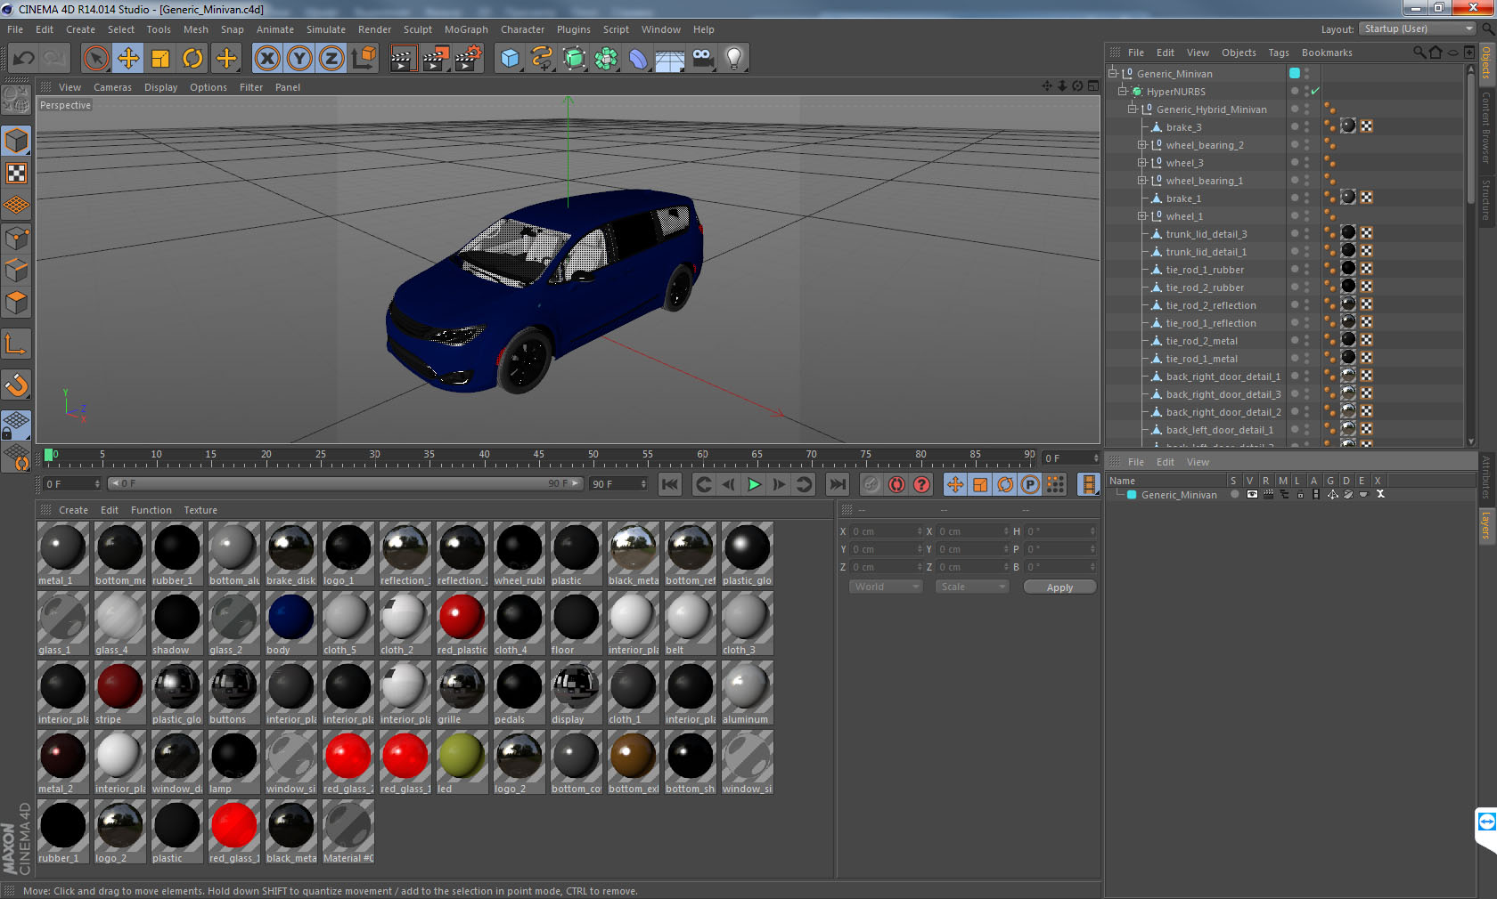Toggle HyperNURBS green enable checkmark
The image size is (1497, 899).
(x=1315, y=92)
